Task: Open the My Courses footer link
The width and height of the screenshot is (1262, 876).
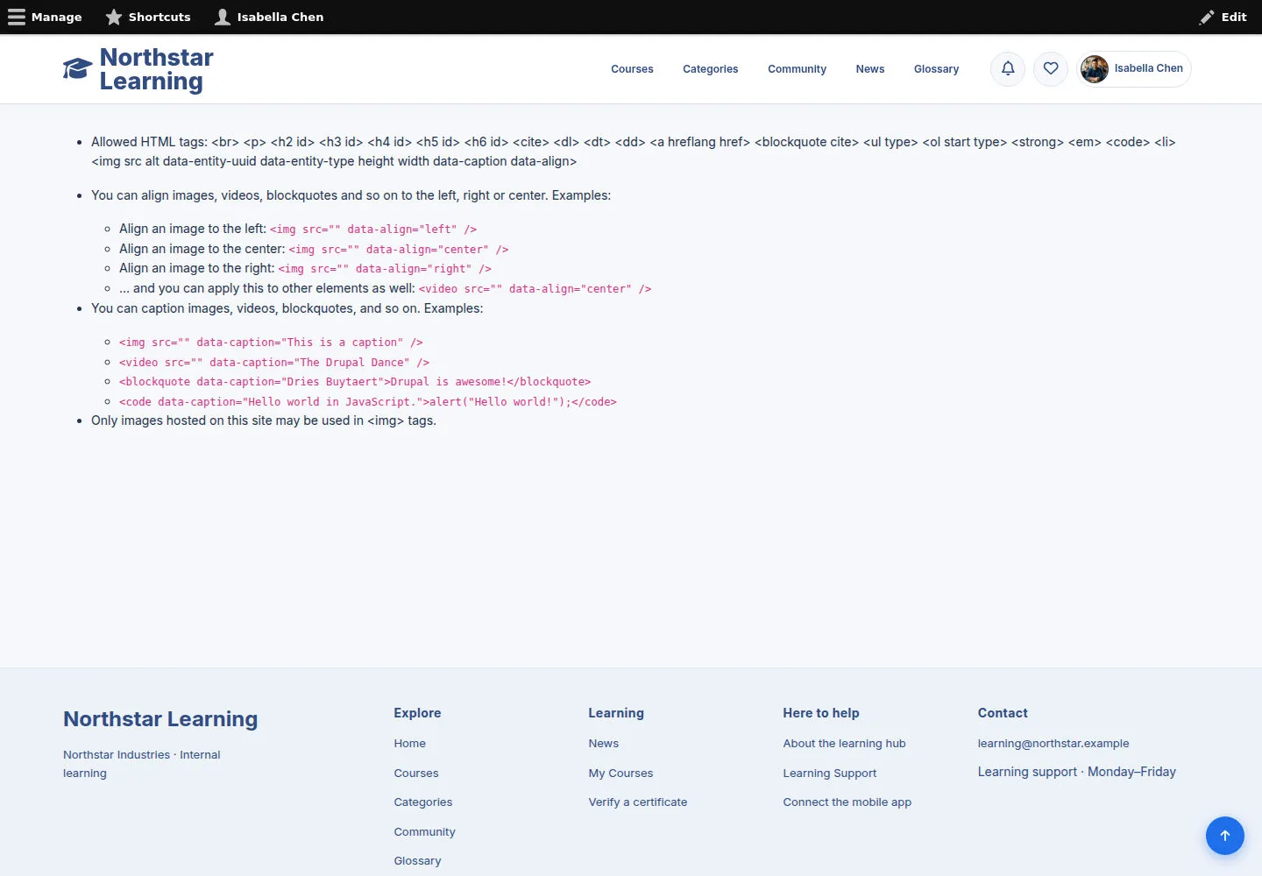Action: pos(620,774)
